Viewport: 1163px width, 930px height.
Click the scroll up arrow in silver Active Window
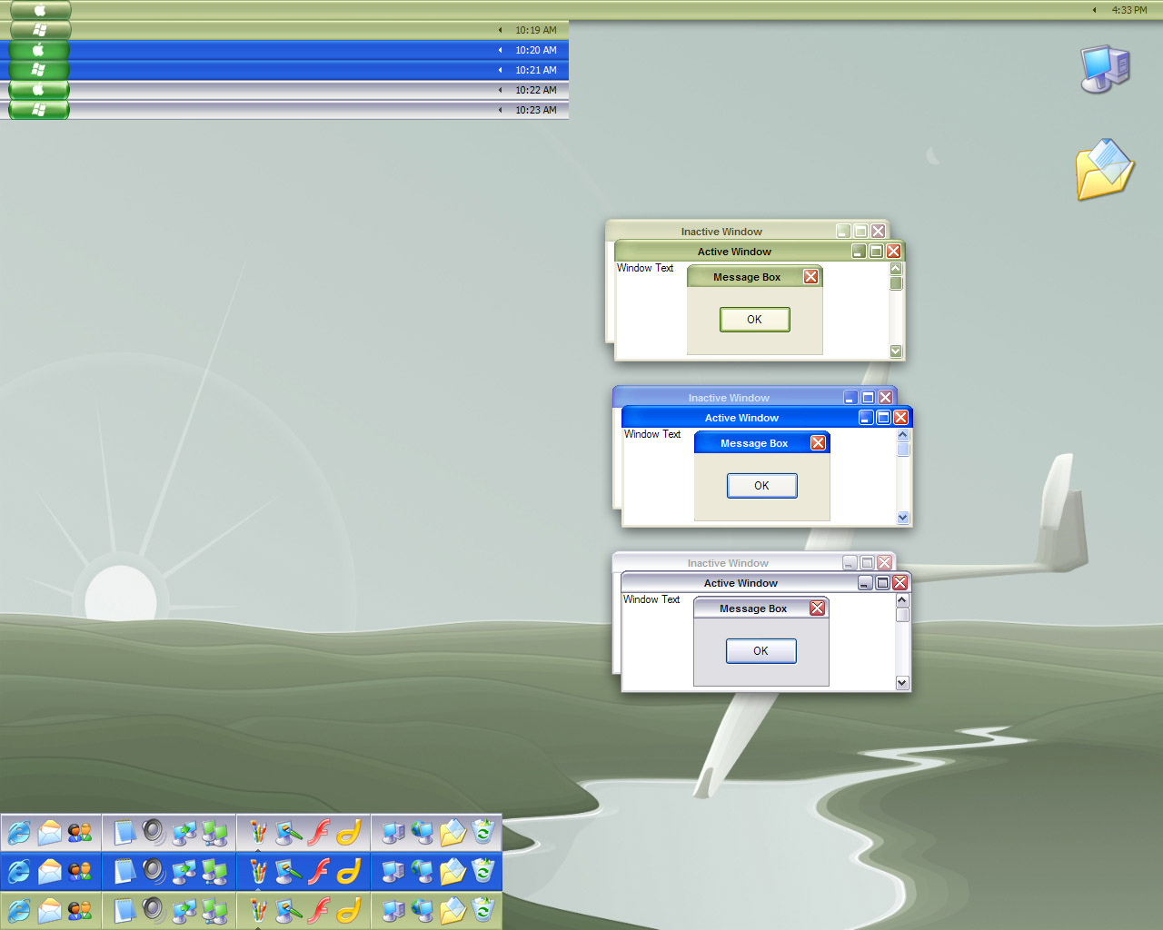[902, 600]
